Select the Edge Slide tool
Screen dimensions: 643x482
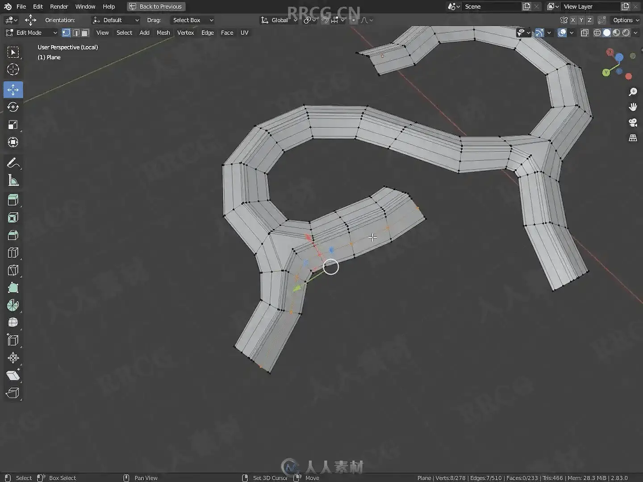tap(13, 340)
